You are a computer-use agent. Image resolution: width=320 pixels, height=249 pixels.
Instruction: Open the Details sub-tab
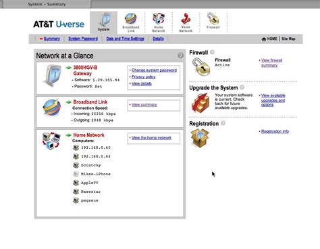pyautogui.click(x=158, y=39)
